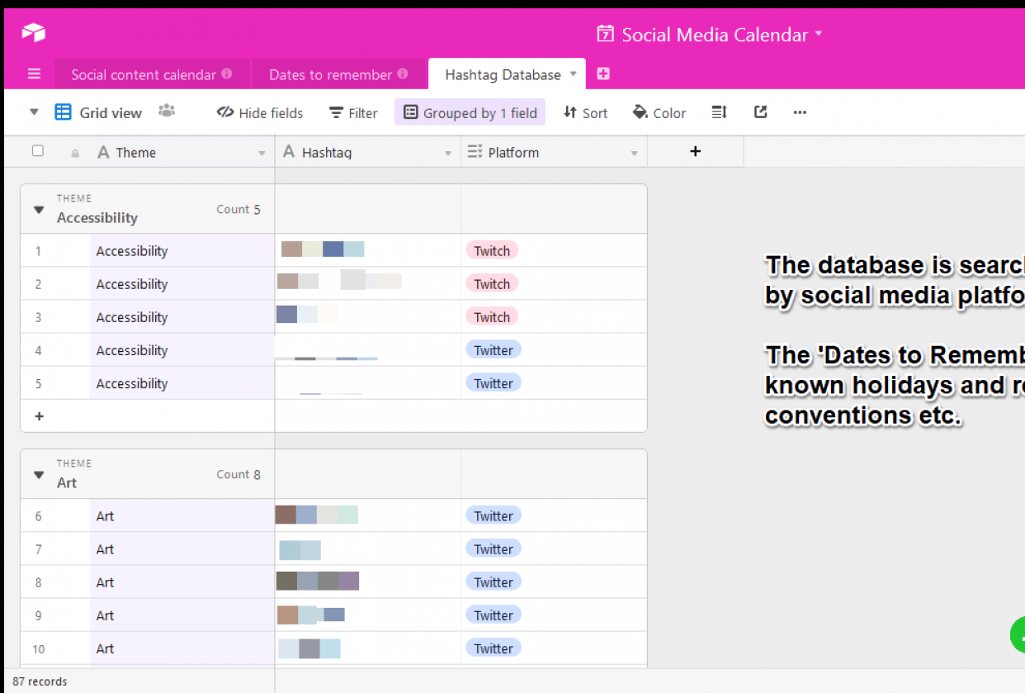
Task: Tick the select-all rows checkbox
Action: (37, 151)
